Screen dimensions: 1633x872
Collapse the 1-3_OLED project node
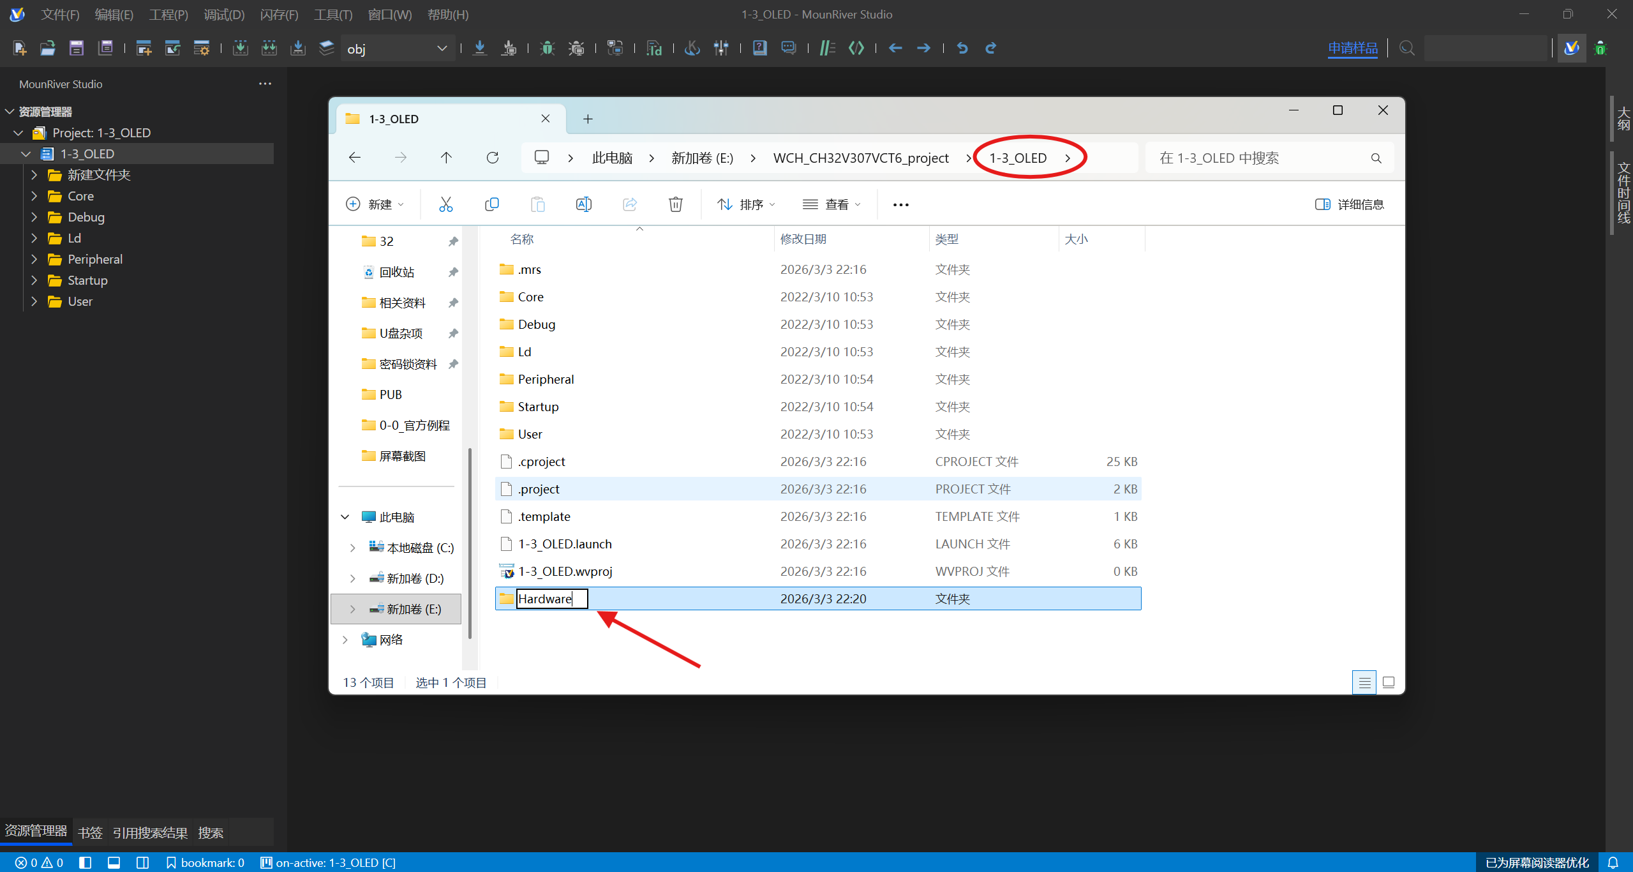26,154
